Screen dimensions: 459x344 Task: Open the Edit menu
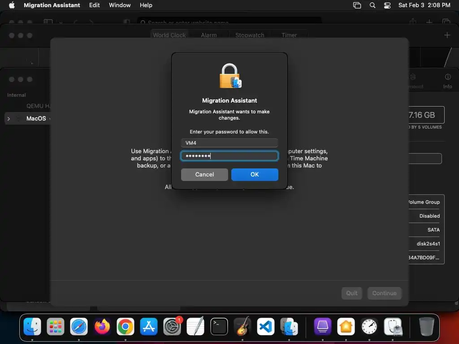pos(94,5)
